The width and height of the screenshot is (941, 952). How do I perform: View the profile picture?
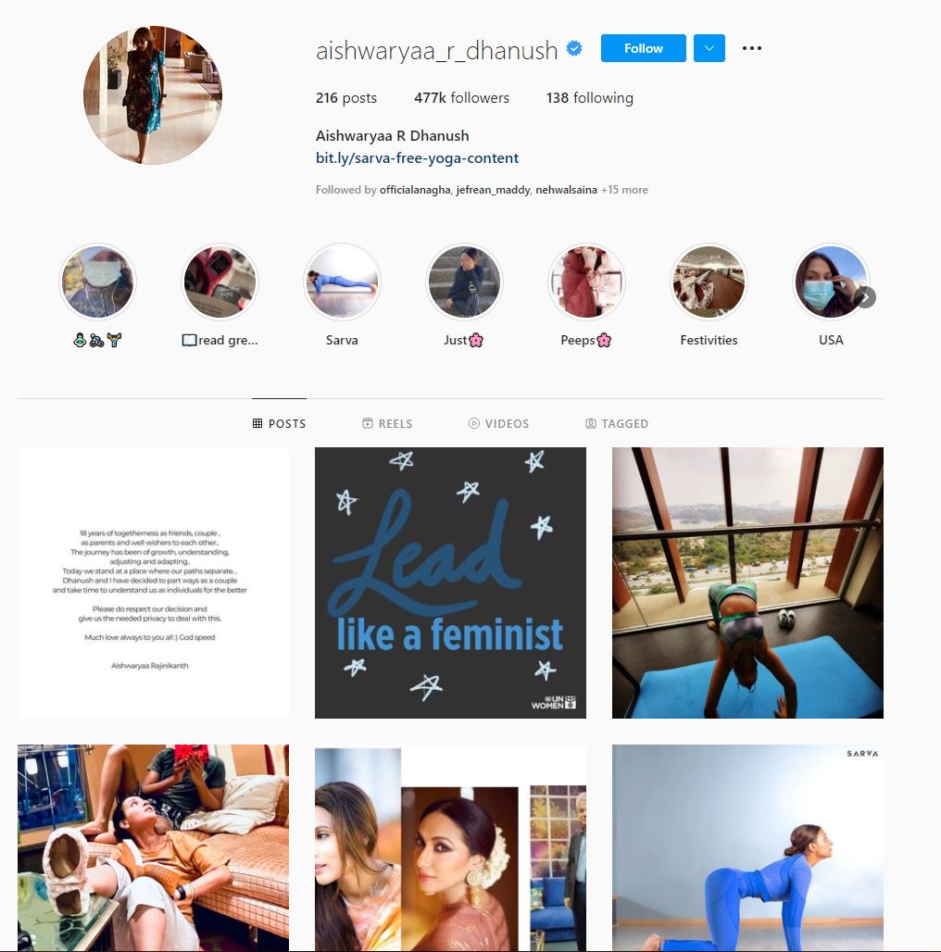pyautogui.click(x=153, y=94)
